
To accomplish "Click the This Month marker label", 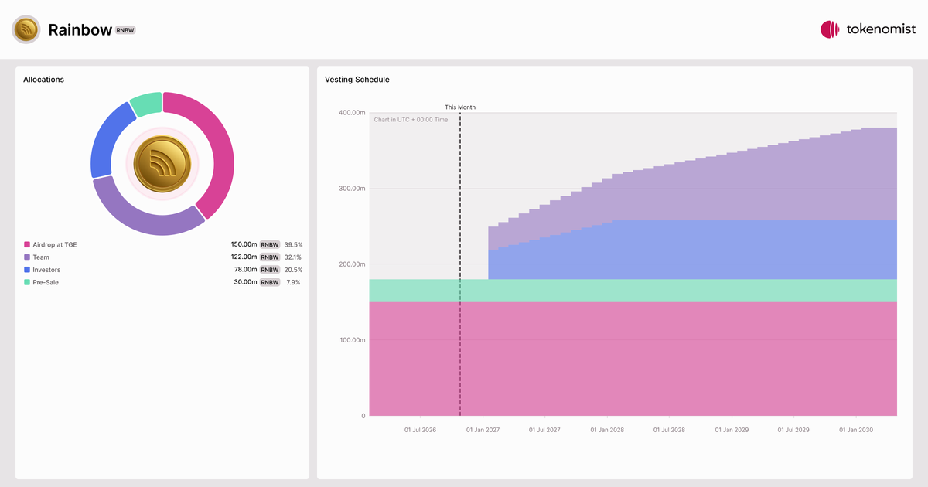I will coord(460,107).
